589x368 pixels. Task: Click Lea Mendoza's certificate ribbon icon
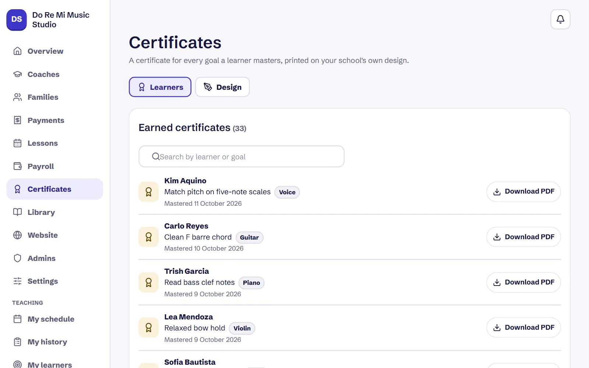[x=148, y=328]
